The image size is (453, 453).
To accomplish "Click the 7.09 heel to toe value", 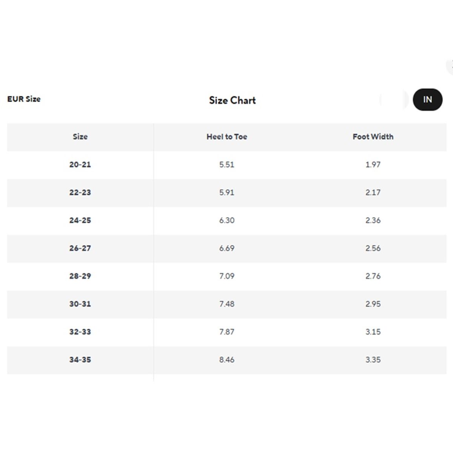I will click(x=227, y=276).
